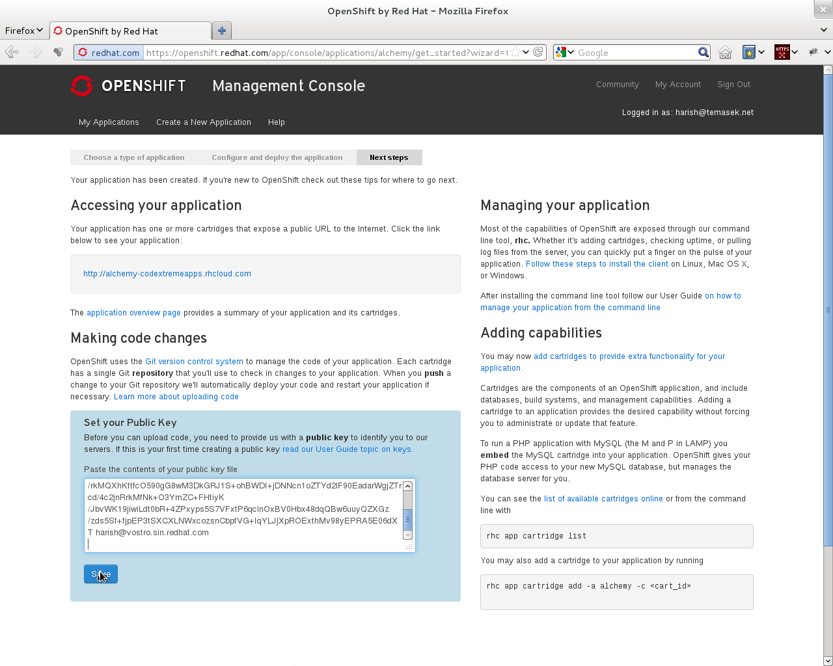This screenshot has width=833, height=666.
Task: Expand the bookmarks button dropdown arrow
Action: (761, 53)
